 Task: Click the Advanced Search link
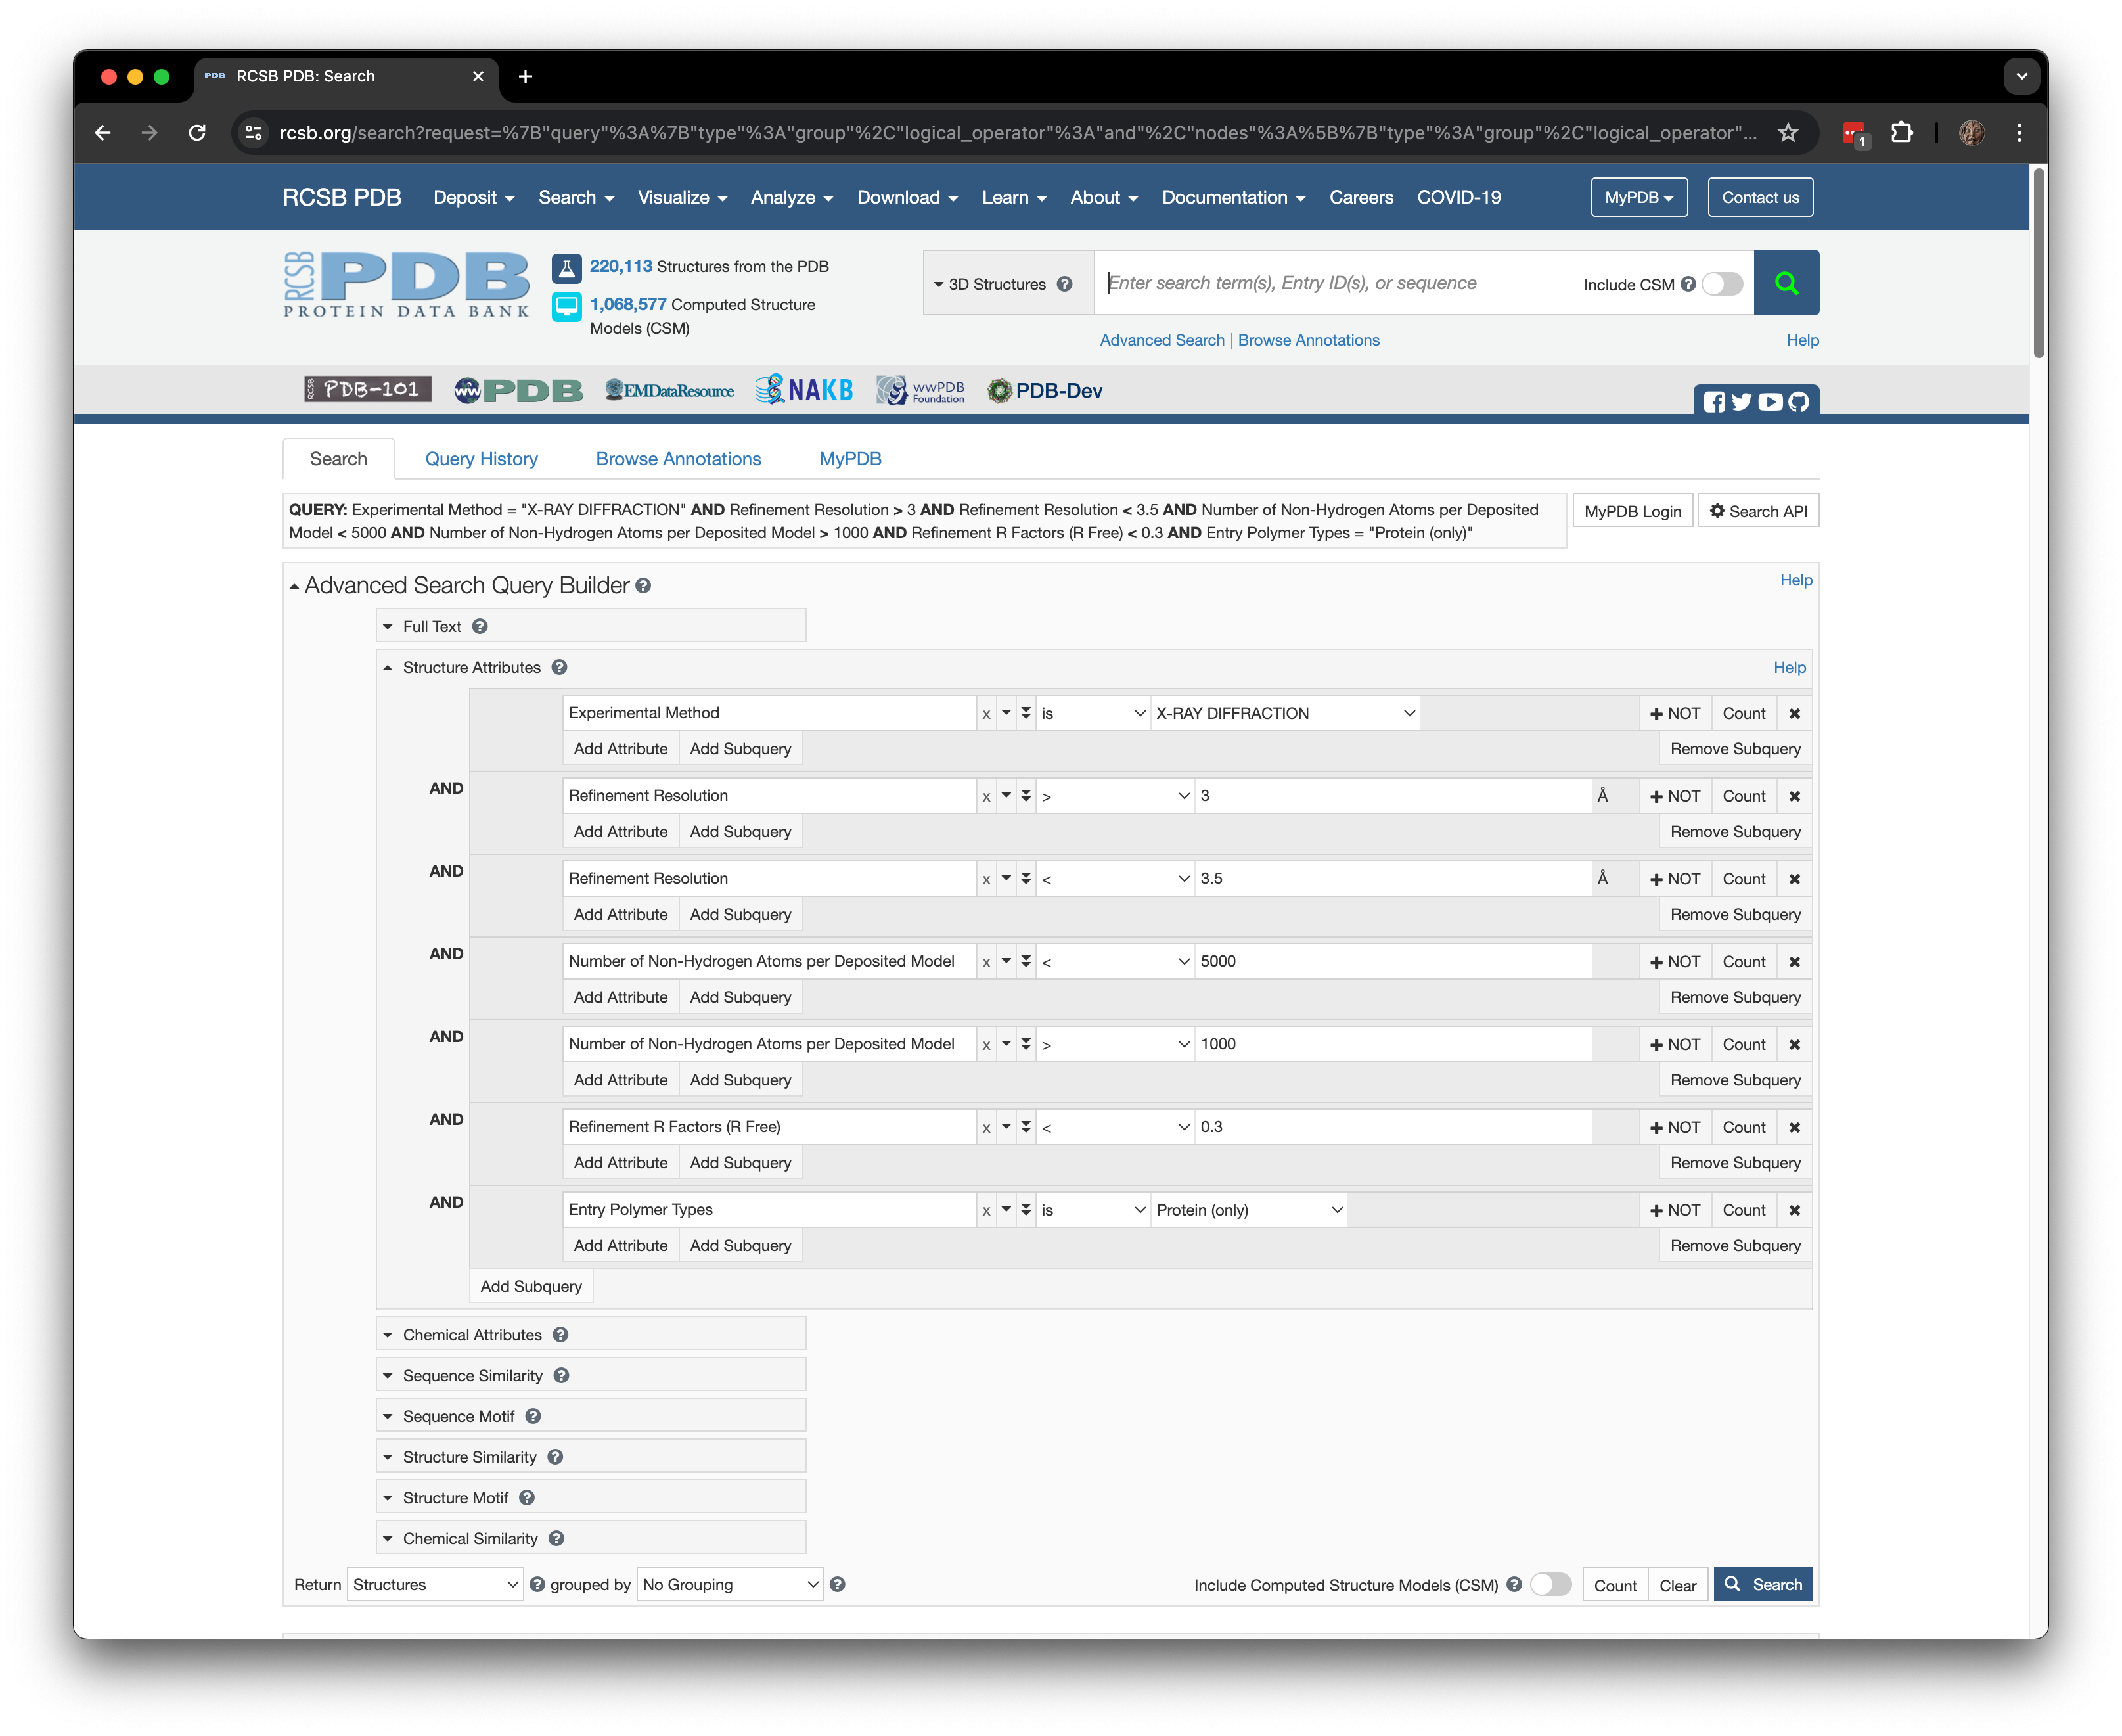click(x=1161, y=340)
